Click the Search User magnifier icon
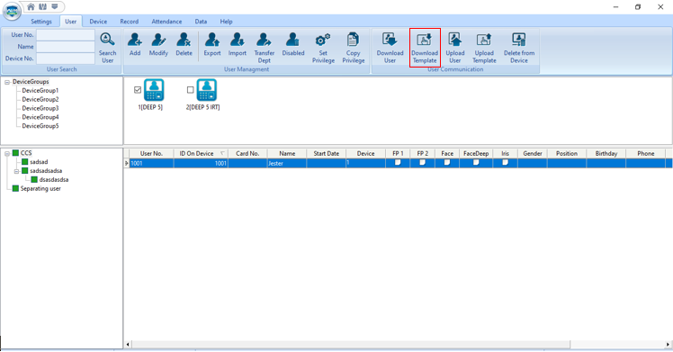The width and height of the screenshot is (673, 352). point(107,39)
